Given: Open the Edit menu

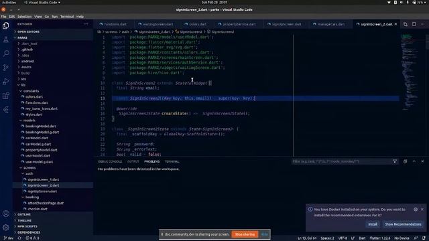Looking at the screenshot, I should (12, 17).
